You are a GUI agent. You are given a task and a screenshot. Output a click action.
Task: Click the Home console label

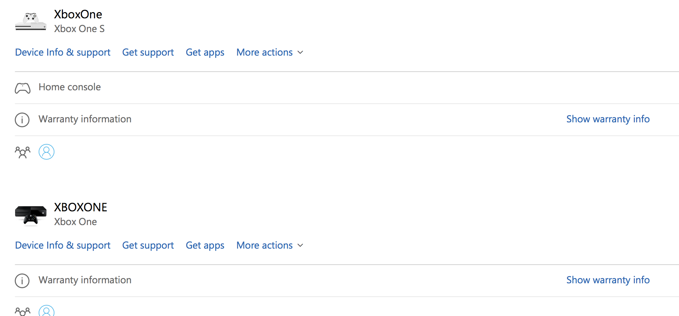[69, 87]
